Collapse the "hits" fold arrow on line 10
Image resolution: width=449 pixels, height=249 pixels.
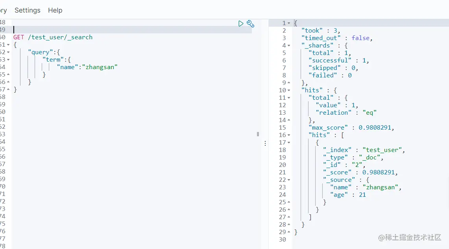pyautogui.click(x=289, y=90)
